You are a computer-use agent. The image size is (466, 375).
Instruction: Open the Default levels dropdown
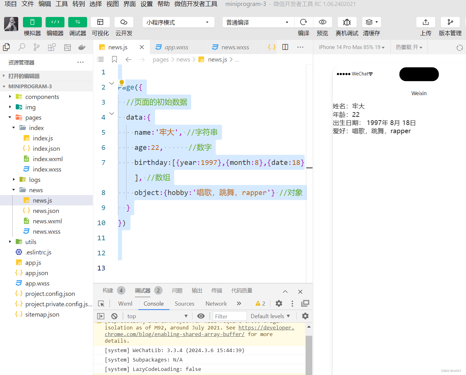click(x=270, y=316)
